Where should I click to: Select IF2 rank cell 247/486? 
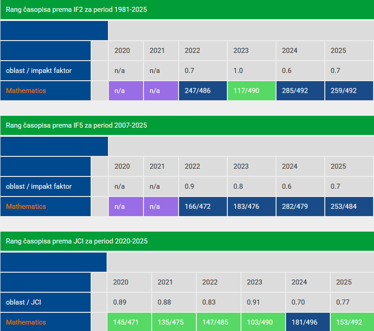[203, 91]
